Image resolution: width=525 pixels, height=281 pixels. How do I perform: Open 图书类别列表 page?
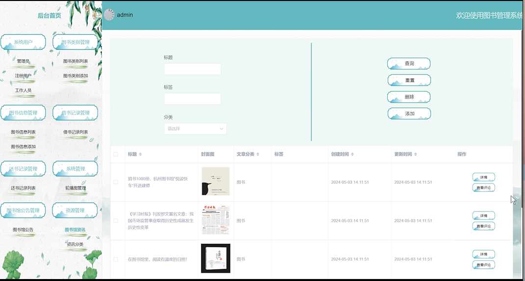coord(75,61)
